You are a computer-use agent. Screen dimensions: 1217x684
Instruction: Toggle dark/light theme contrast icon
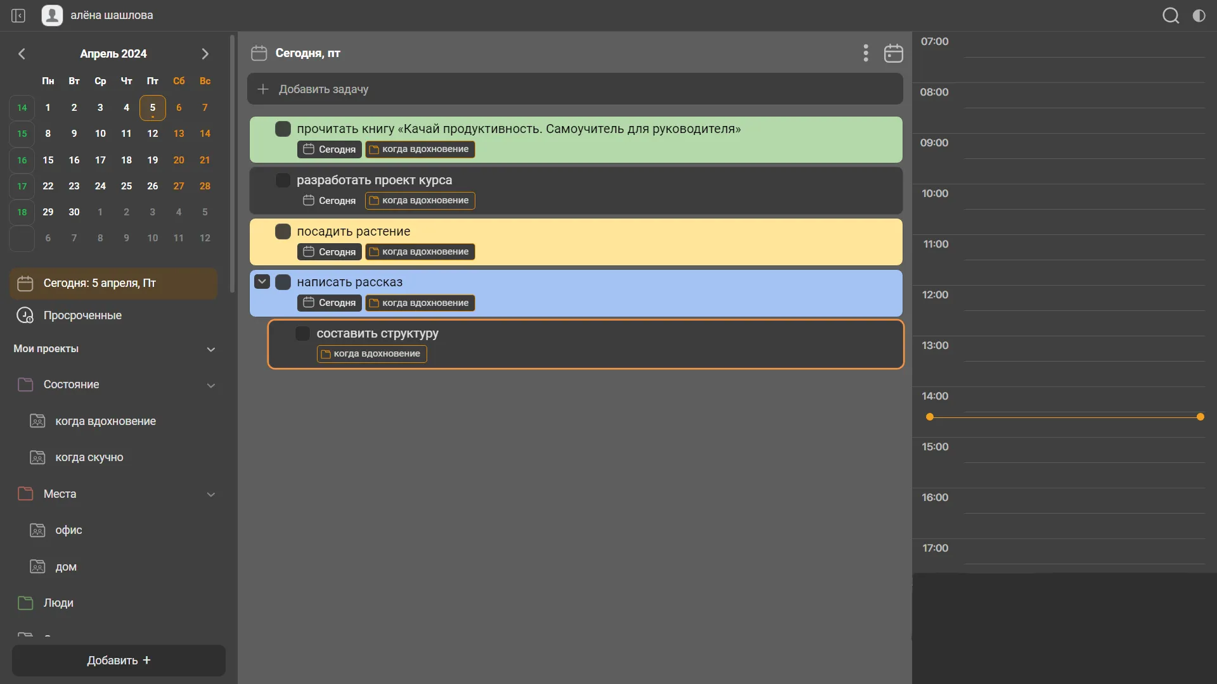tap(1199, 15)
